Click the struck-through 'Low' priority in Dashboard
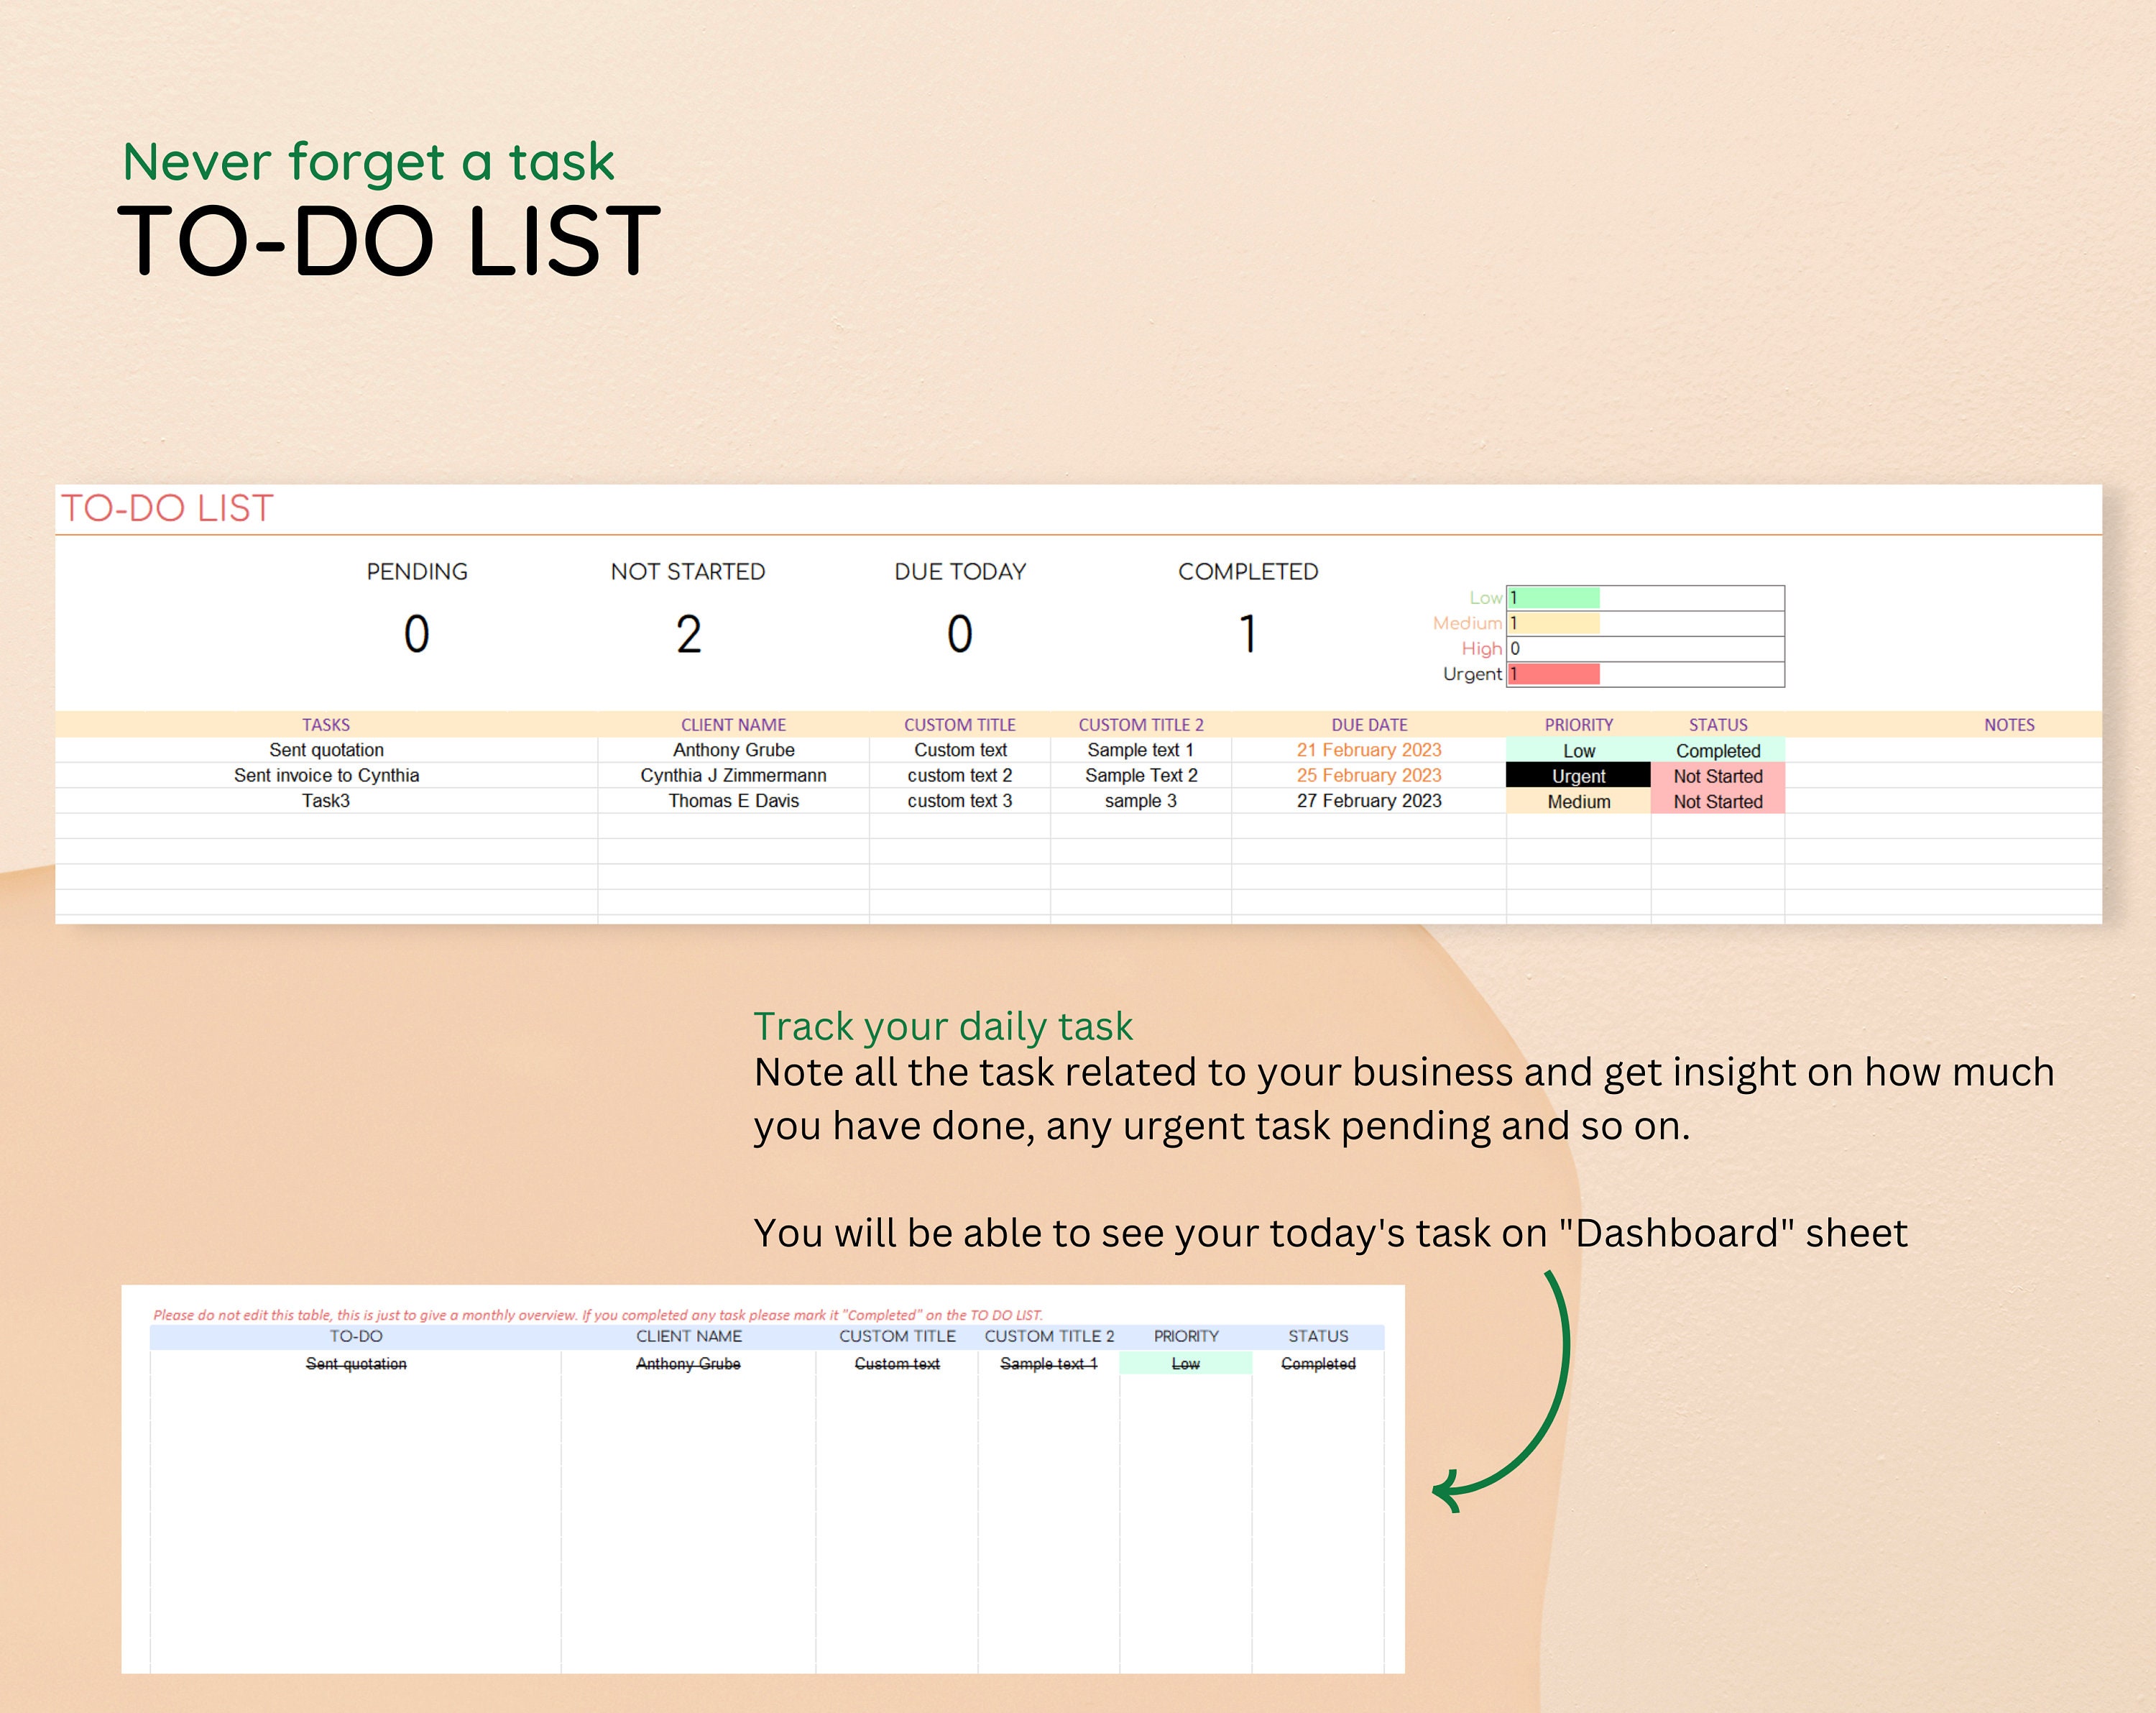 1185,1364
